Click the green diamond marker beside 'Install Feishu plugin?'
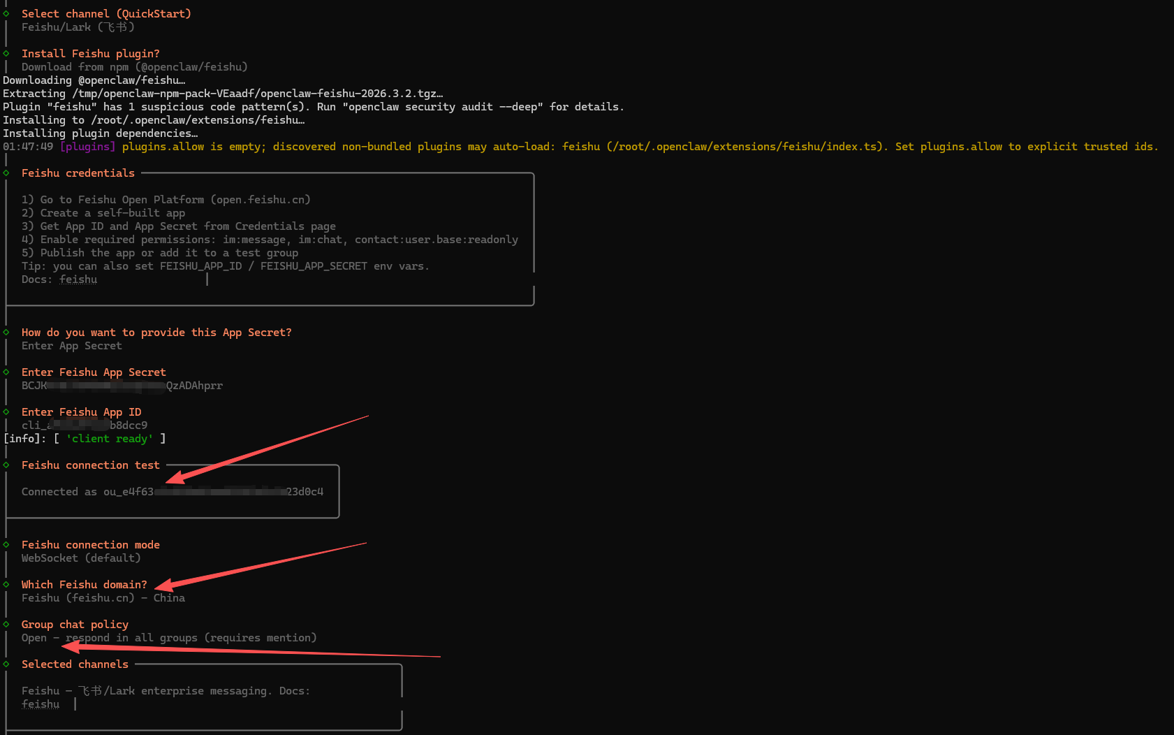This screenshot has height=735, width=1174. pos(6,53)
